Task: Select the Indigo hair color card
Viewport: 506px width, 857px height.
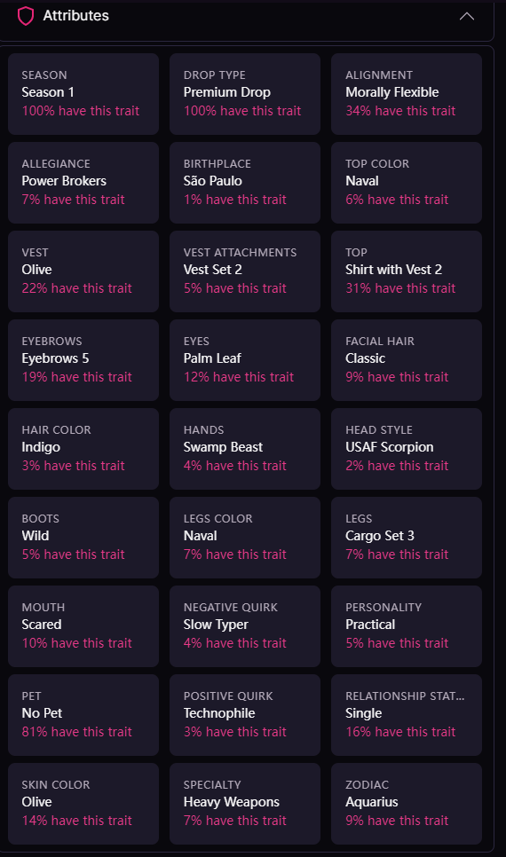Action: [x=83, y=449]
